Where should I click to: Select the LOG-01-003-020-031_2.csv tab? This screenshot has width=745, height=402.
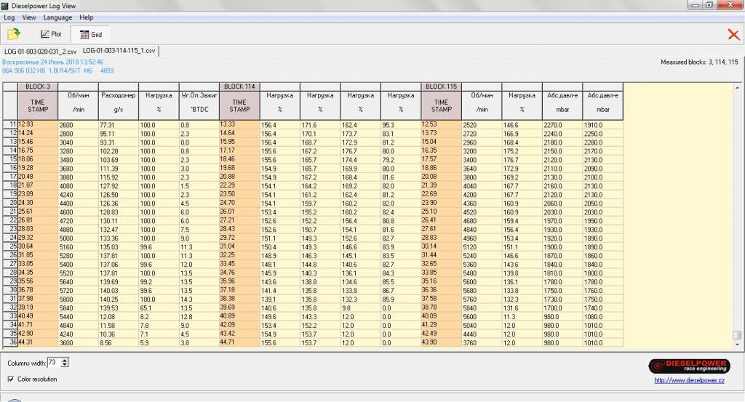pos(40,51)
